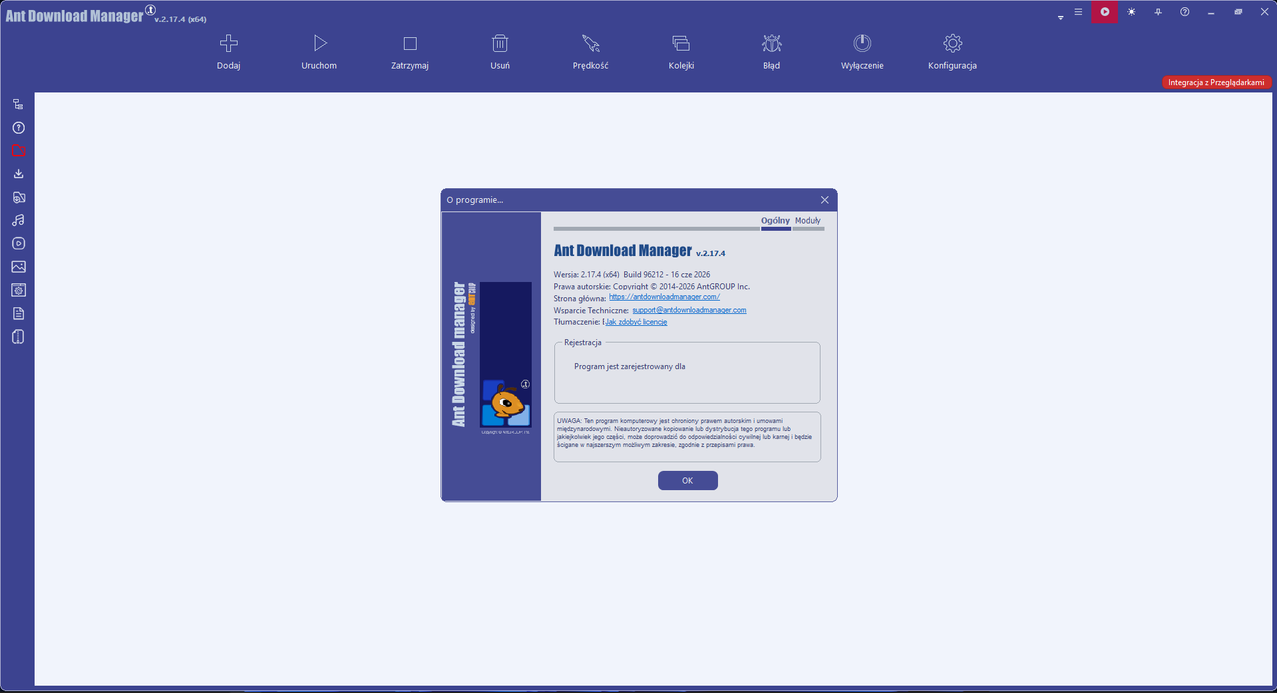This screenshot has width=1277, height=693.
Task: Show the category tree in the sidebar
Action: coord(19,104)
